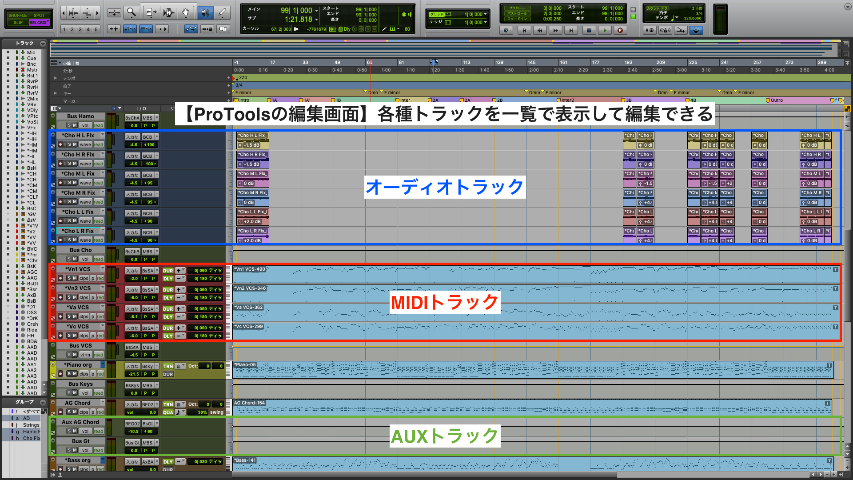Toggle Automation Follows Edit button
The image size is (853, 480).
click(191, 29)
